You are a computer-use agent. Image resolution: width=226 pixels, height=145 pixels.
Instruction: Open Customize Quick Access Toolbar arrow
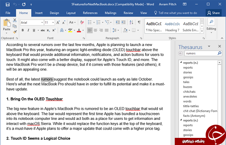[31, 5]
